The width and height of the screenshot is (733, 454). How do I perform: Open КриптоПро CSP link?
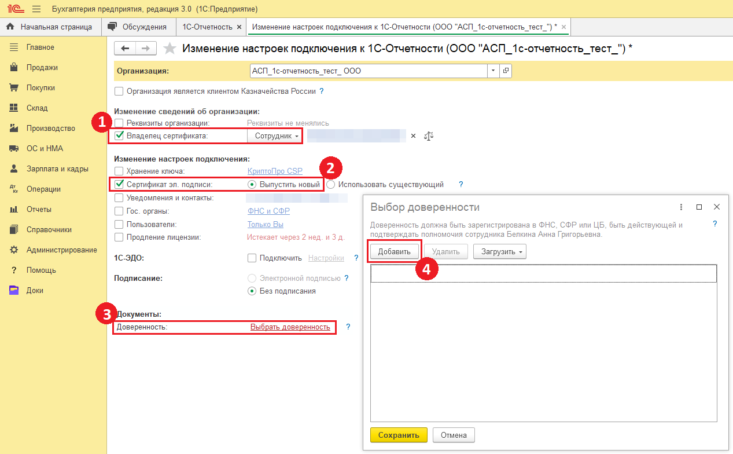click(275, 171)
